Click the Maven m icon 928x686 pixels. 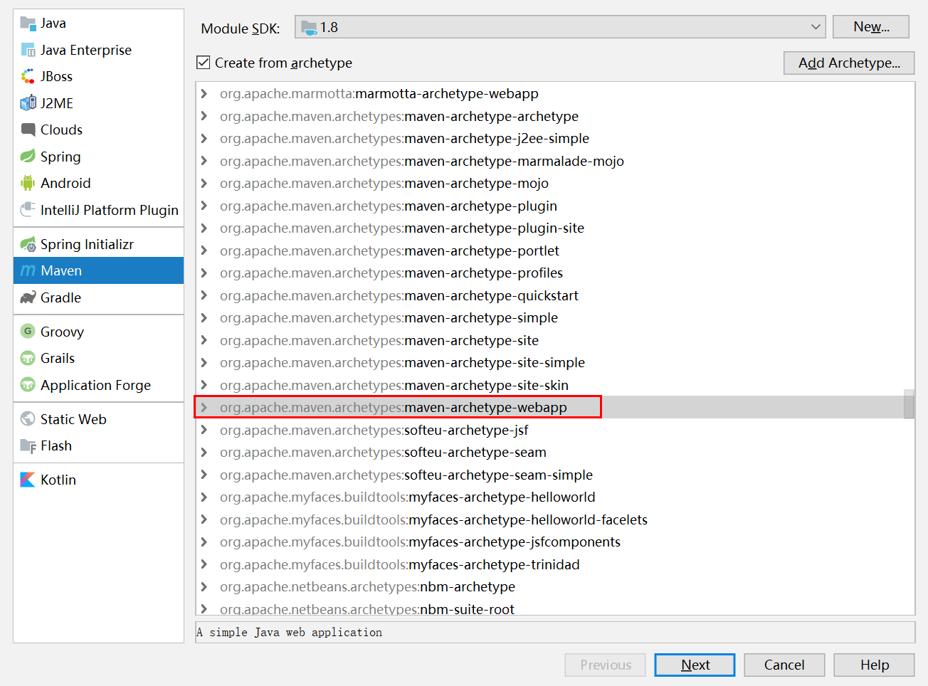tap(28, 270)
